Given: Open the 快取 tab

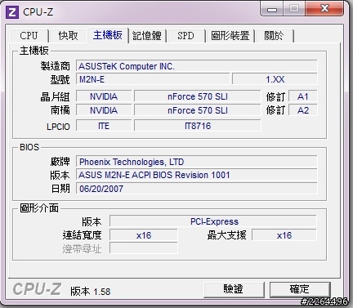Looking at the screenshot, I should tap(69, 36).
